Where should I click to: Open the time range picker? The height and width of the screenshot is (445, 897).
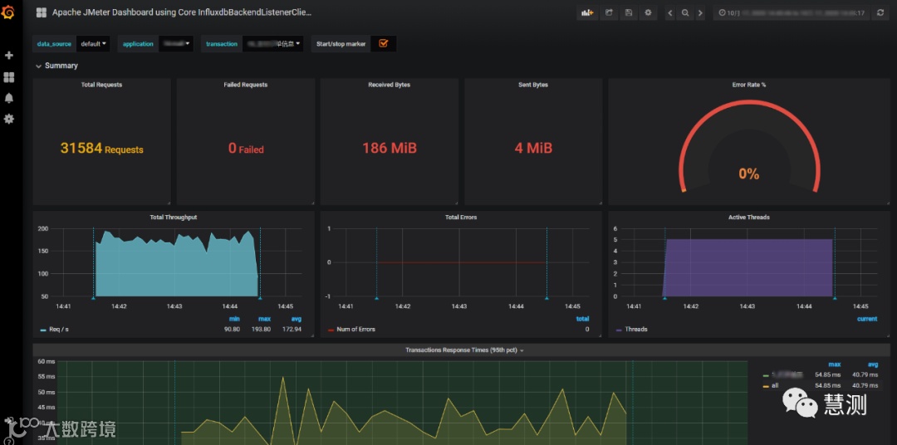click(x=792, y=12)
